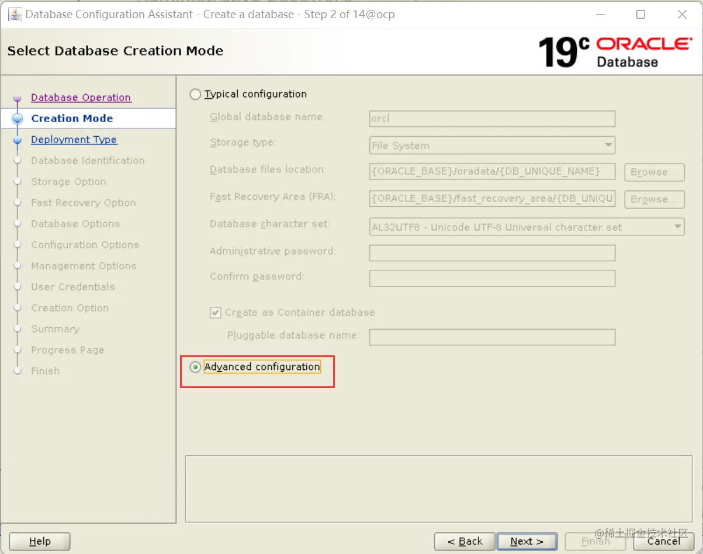Image resolution: width=703 pixels, height=554 pixels.
Task: Select Creation Mode step in sidebar
Action: (72, 119)
